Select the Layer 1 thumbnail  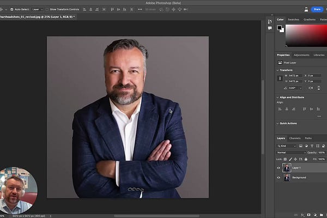(x=287, y=168)
